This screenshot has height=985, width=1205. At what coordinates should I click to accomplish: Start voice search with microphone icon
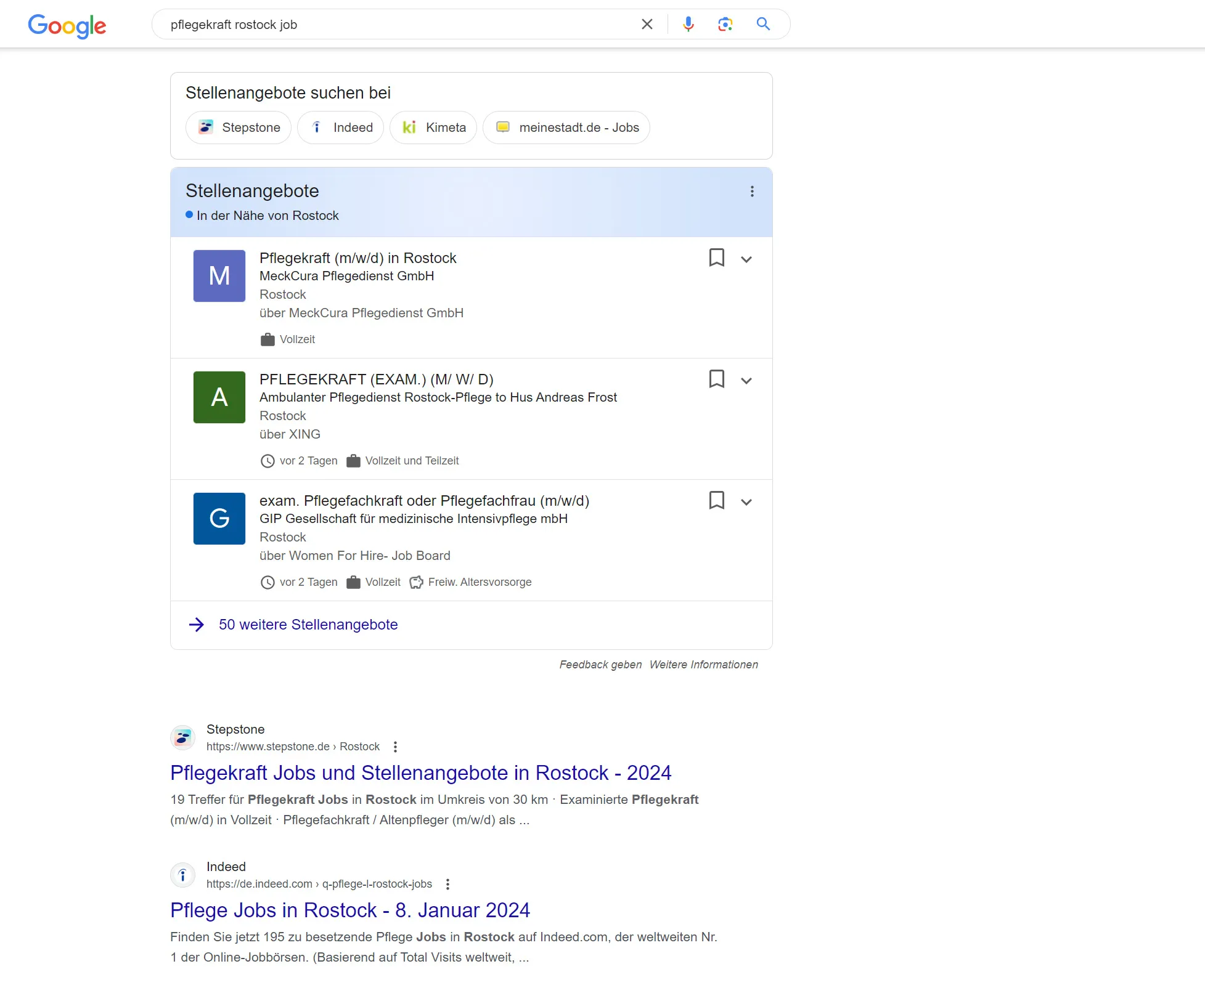pyautogui.click(x=688, y=24)
